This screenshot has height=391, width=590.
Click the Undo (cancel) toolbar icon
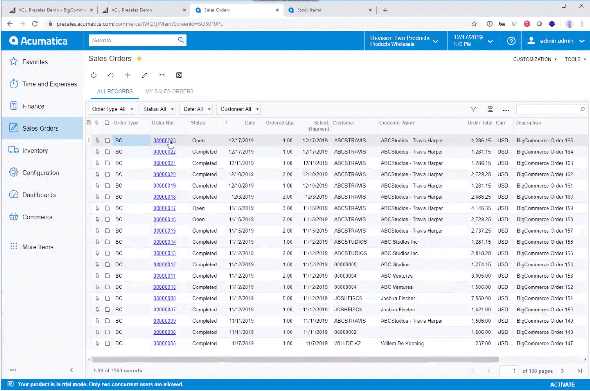coord(111,75)
